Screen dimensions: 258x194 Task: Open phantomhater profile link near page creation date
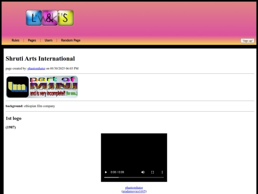[x=36, y=68]
